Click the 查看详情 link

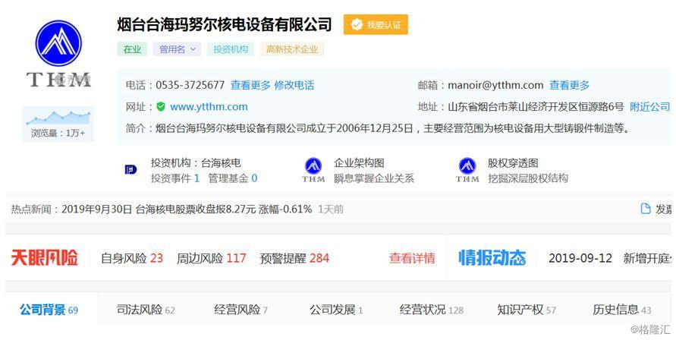(x=412, y=259)
